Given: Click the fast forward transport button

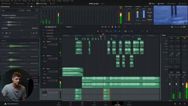Looking at the screenshot, I should (105, 27).
